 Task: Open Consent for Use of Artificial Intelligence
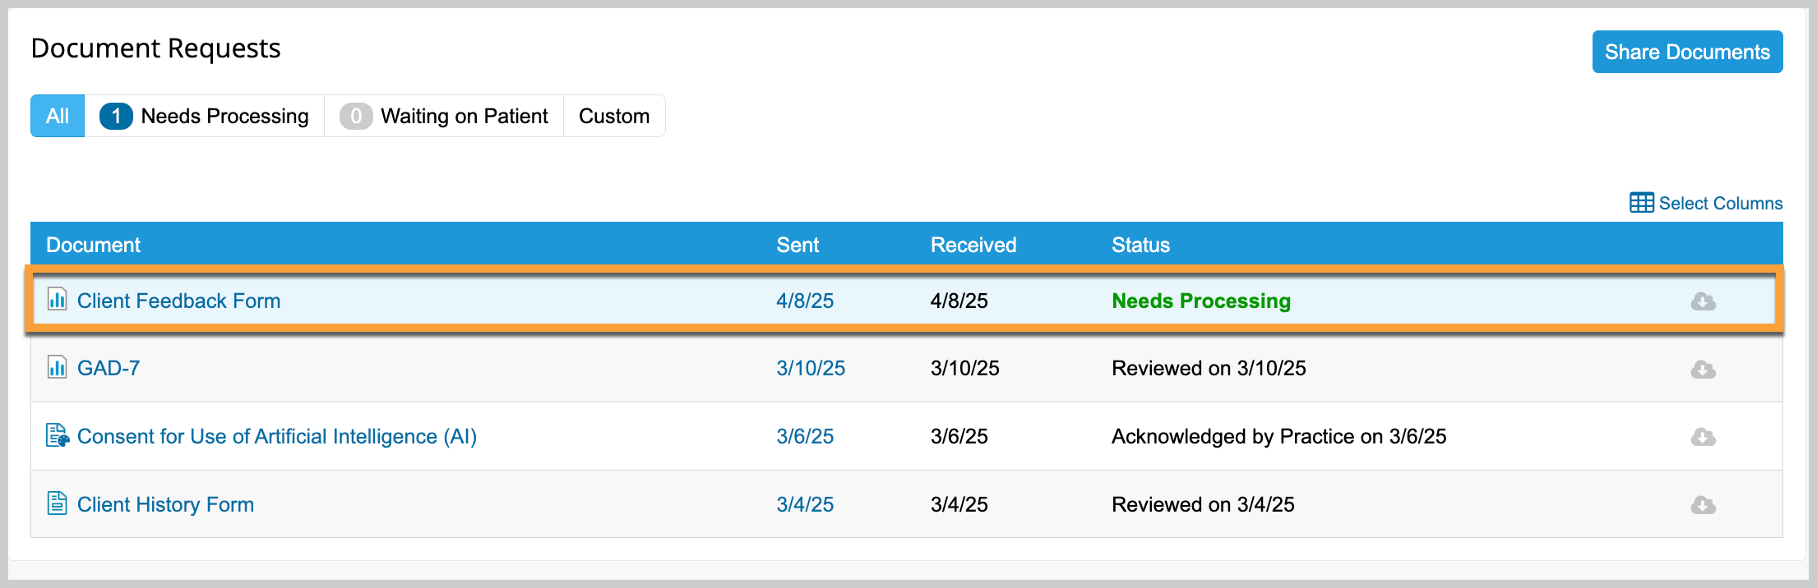tap(277, 436)
